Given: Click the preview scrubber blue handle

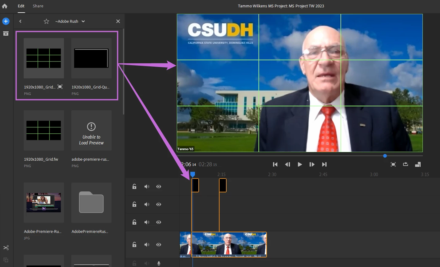Looking at the screenshot, I should tap(385, 156).
